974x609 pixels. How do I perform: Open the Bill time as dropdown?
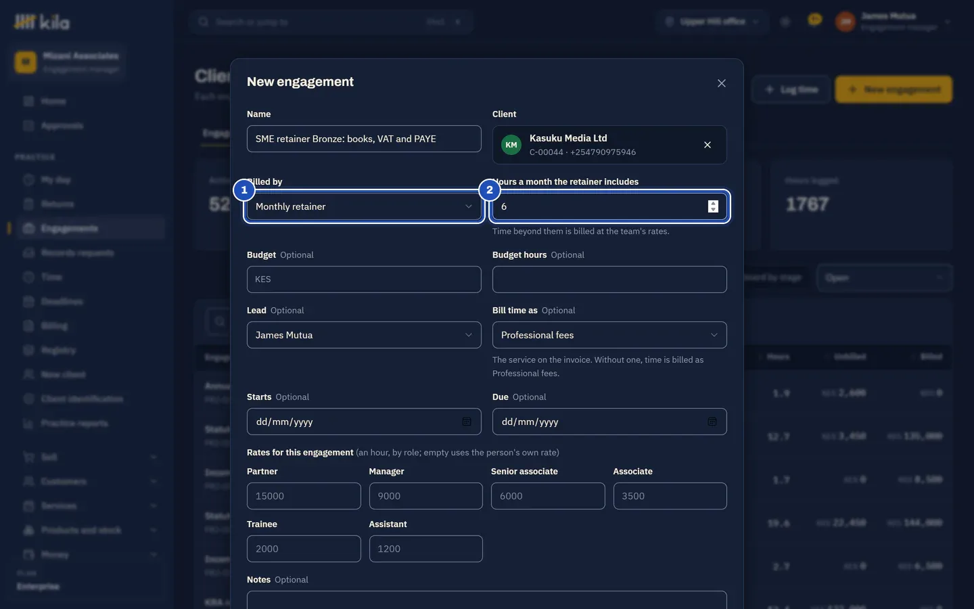pyautogui.click(x=609, y=335)
